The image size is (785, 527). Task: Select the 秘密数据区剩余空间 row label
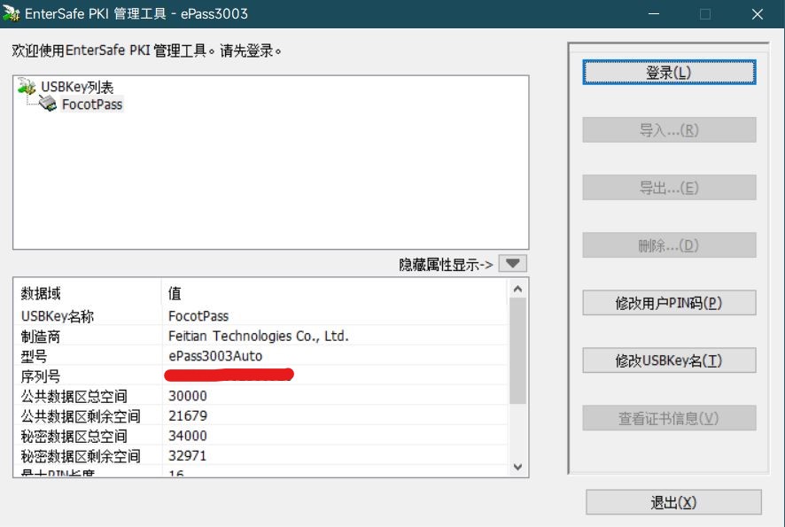[x=80, y=456]
